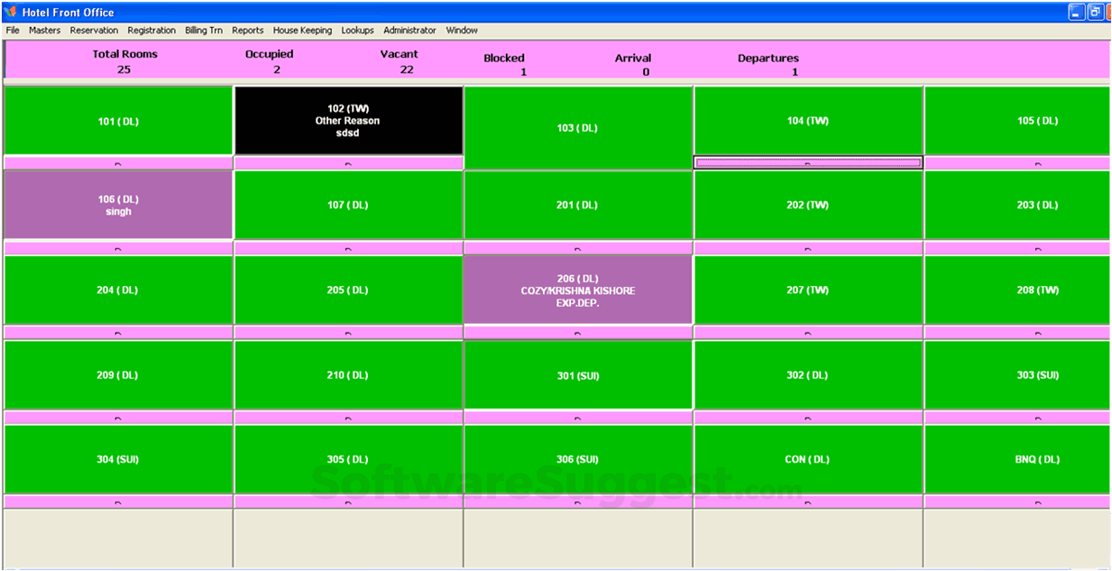Select room 206 expected departure tile
The image size is (1112, 571).
point(578,290)
